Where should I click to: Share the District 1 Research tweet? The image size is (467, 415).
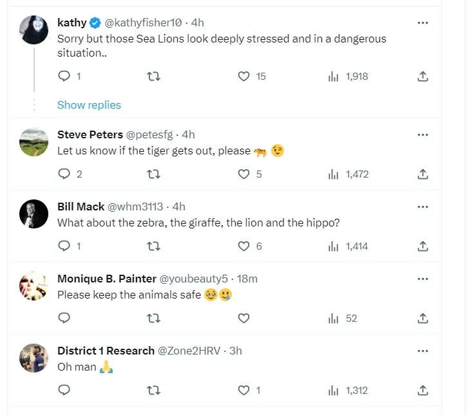point(423,390)
